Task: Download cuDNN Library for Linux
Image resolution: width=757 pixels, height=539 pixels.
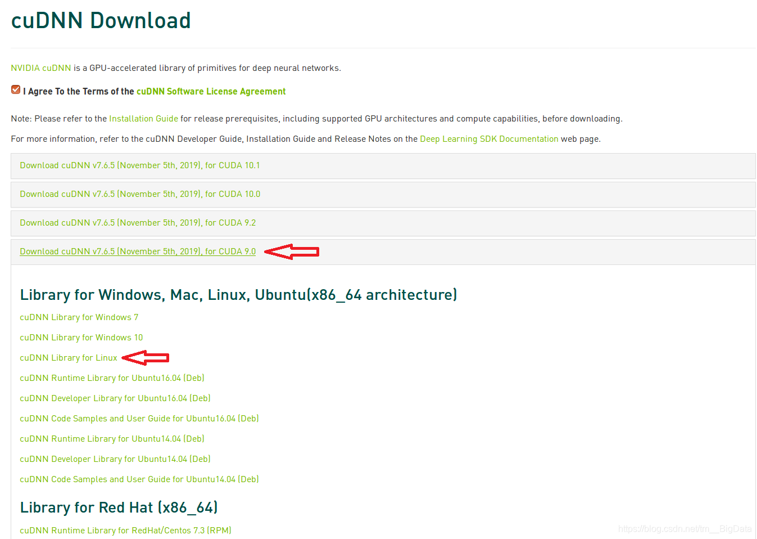Action: point(69,358)
